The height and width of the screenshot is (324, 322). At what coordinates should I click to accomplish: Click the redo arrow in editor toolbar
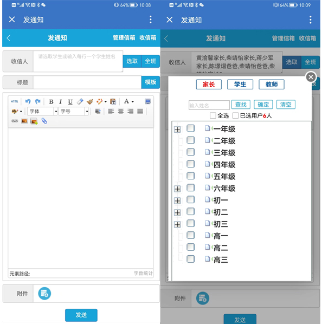pyautogui.click(x=37, y=101)
